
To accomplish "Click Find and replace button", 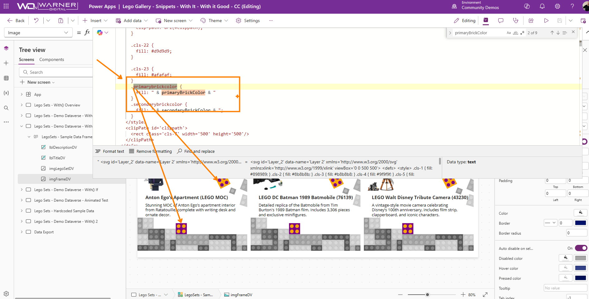I will (x=196, y=151).
